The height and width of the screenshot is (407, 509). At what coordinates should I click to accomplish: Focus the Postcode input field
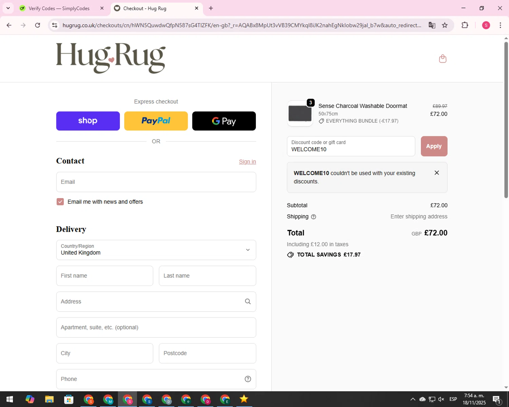pyautogui.click(x=207, y=353)
